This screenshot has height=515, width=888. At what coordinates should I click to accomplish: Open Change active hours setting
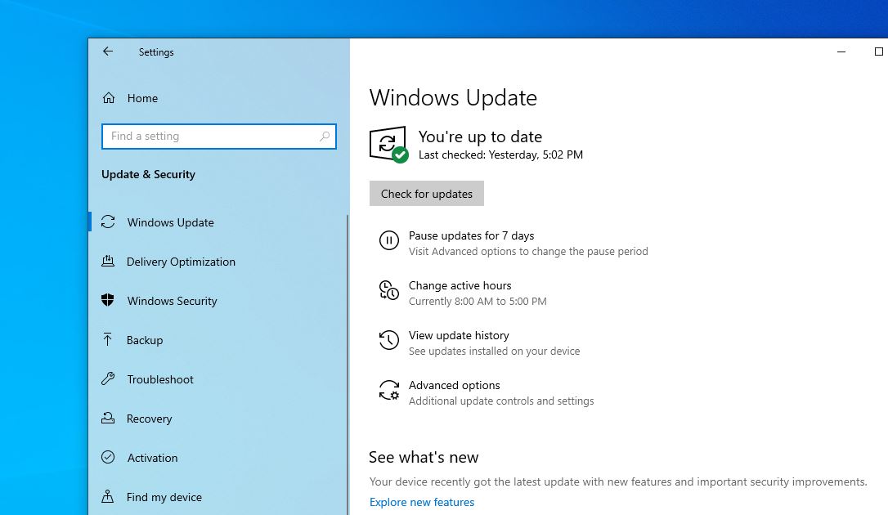click(460, 286)
